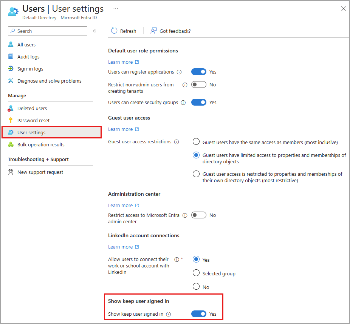Open Diagnose and solve problems

50,81
